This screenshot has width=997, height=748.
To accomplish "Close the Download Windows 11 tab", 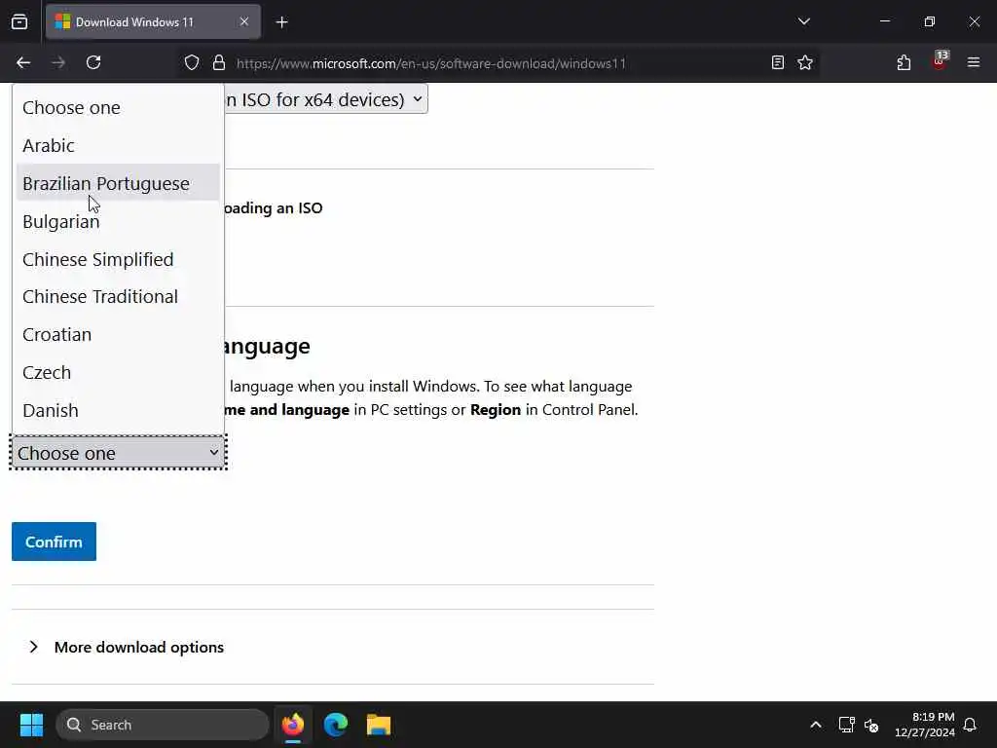I will [x=244, y=21].
